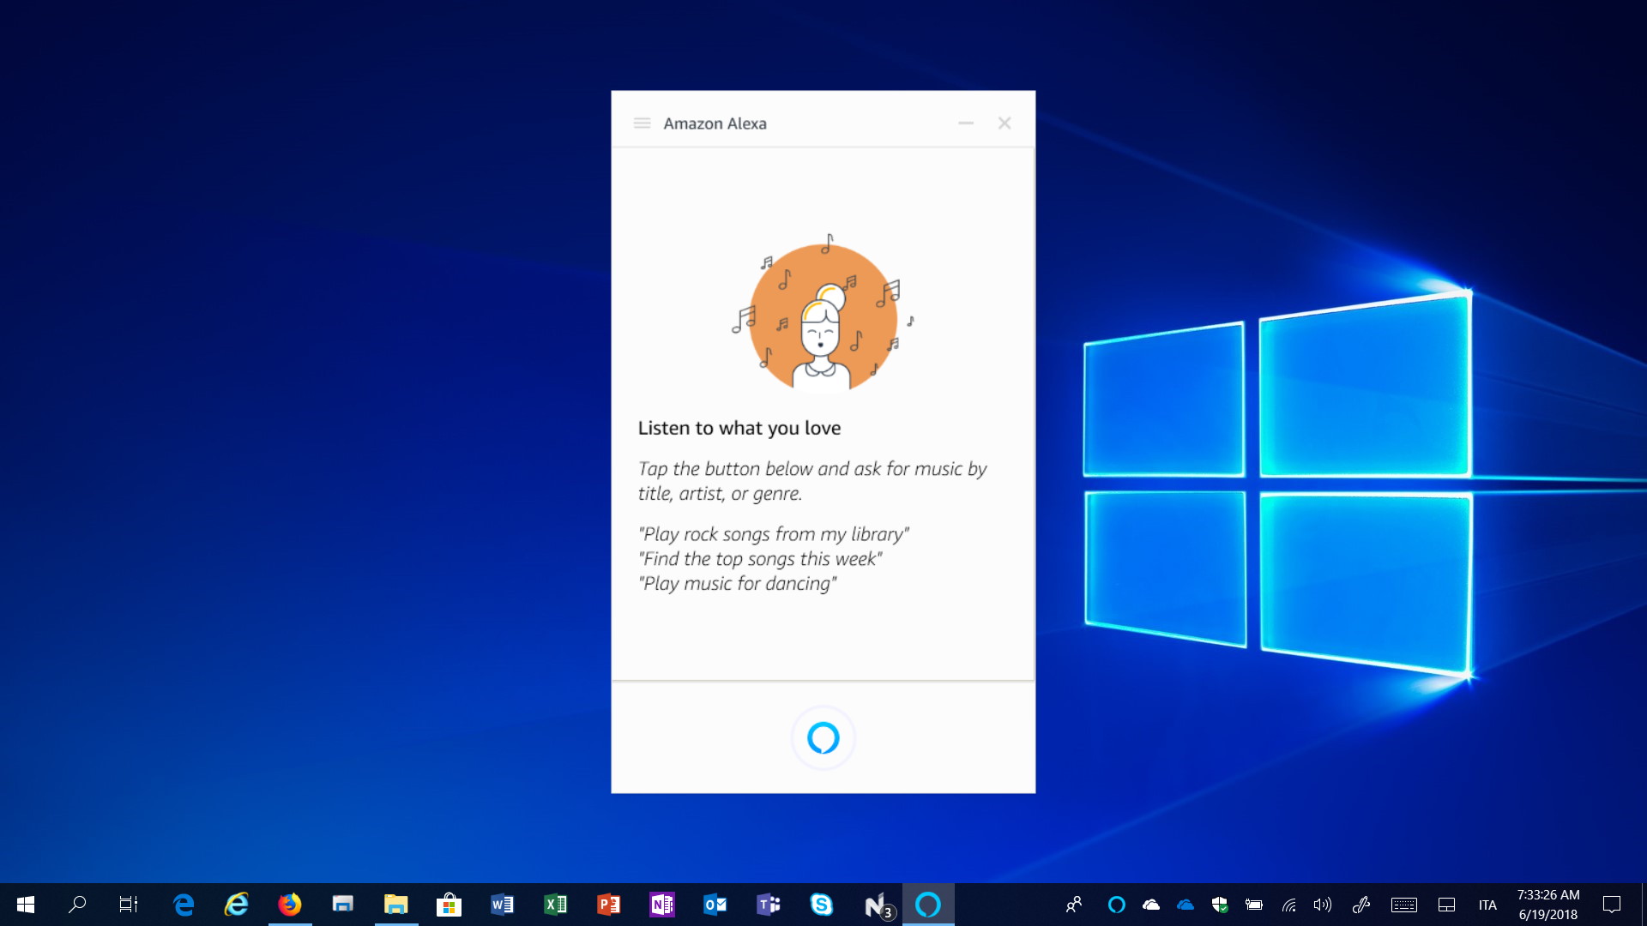1647x926 pixels.
Task: Launch Skype from taskbar
Action: point(821,905)
